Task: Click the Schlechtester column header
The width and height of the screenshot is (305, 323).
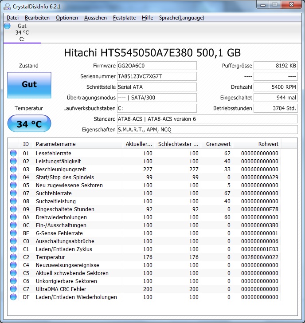Action: pyautogui.click(x=178, y=144)
